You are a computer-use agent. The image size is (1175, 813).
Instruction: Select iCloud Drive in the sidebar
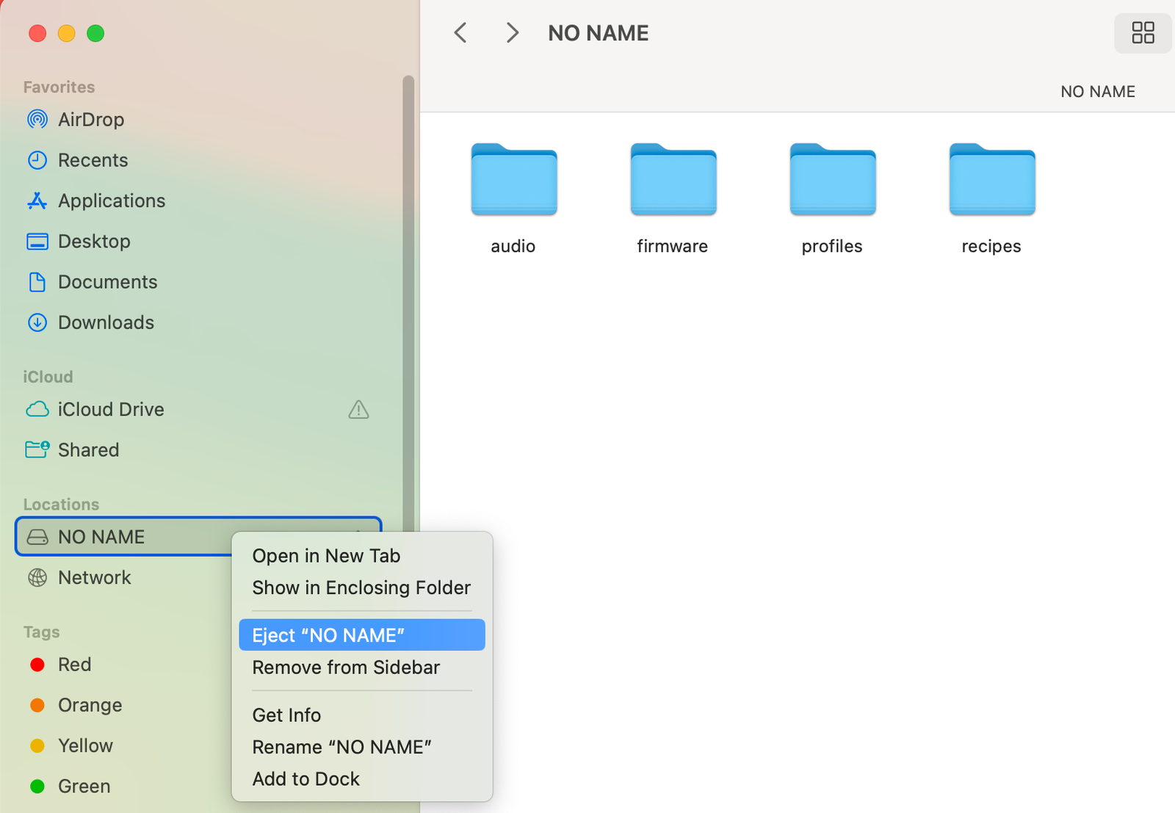click(198, 409)
